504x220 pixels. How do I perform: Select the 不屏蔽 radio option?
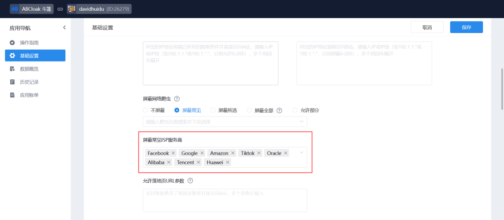click(x=154, y=110)
